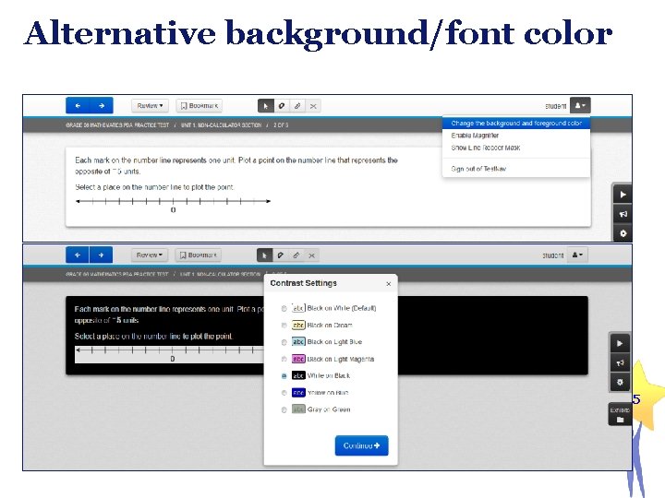Click forward arrow in upper test toolbar
Image resolution: width=665 pixels, height=498 pixels.
click(x=102, y=105)
